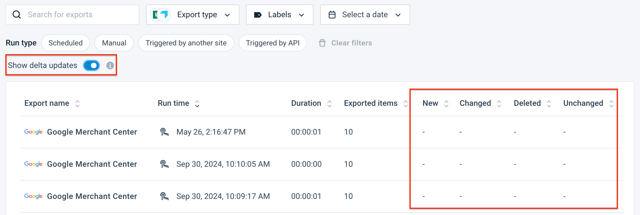Turn off Show delta updates switch
The height and width of the screenshot is (215, 640).
pyautogui.click(x=91, y=65)
